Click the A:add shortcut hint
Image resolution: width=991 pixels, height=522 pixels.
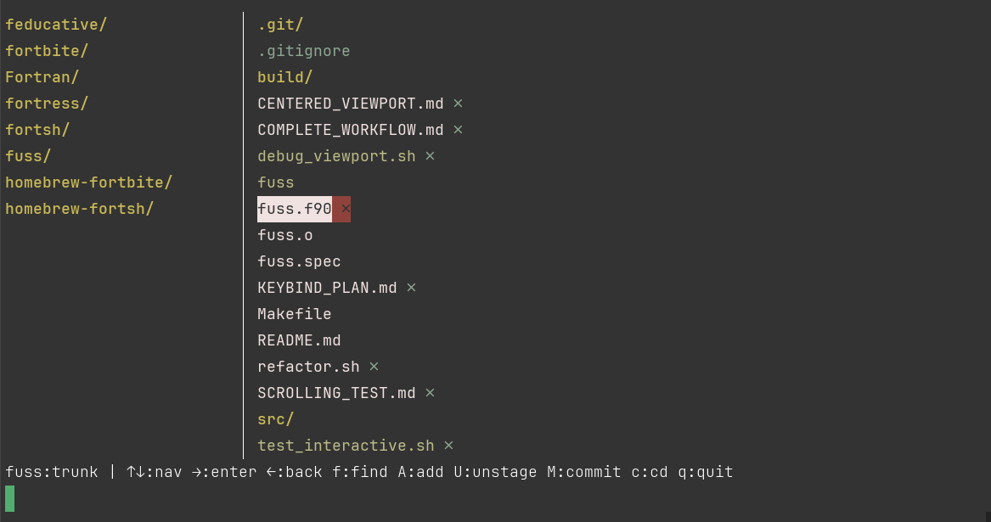click(420, 472)
